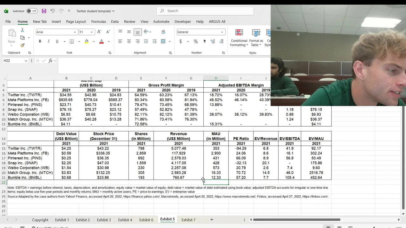Increase indent
The image size is (406, 228).
coord(154,41)
